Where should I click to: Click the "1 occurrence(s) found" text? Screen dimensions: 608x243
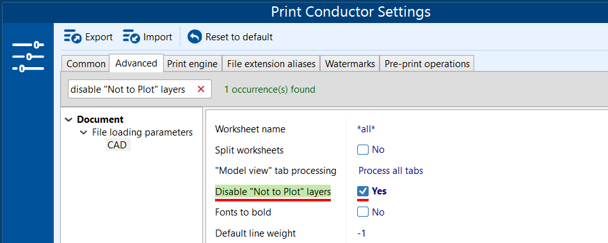click(269, 90)
